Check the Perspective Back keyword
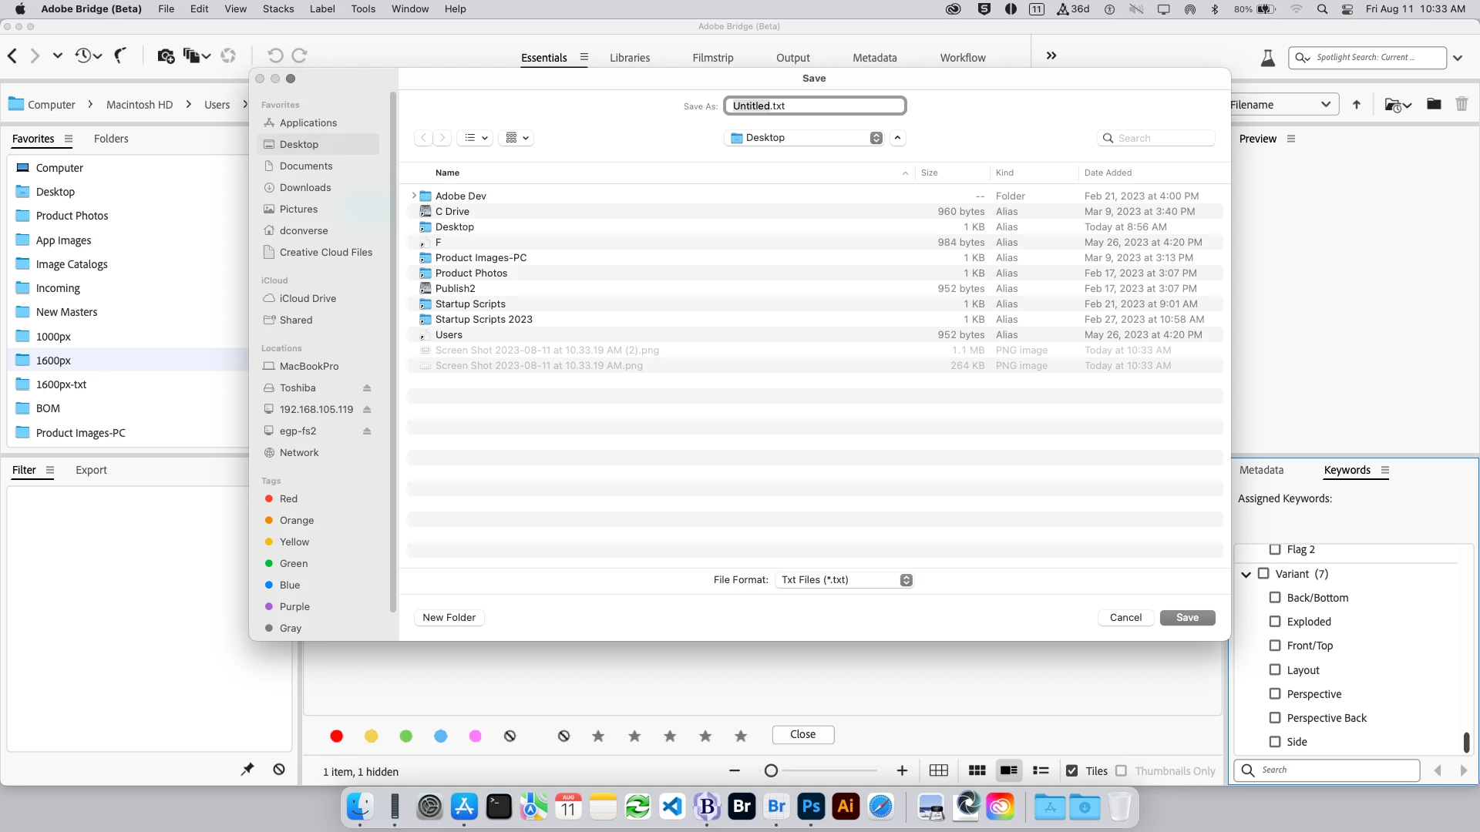1480x832 pixels. tap(1275, 718)
